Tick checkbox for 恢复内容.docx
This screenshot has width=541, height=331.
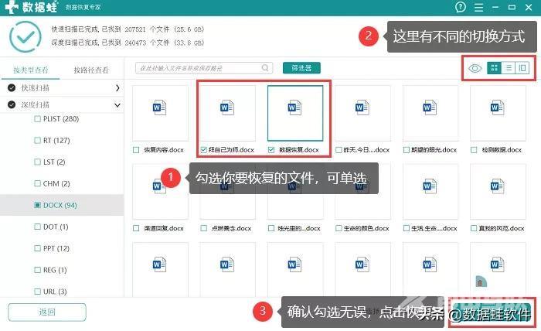(x=136, y=150)
